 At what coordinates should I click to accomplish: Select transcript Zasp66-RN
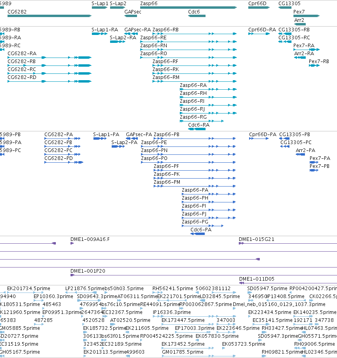[x=154, y=45]
